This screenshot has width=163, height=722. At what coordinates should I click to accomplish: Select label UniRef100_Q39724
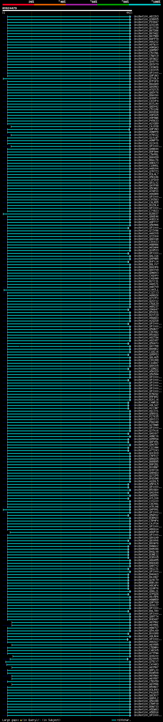146,470
